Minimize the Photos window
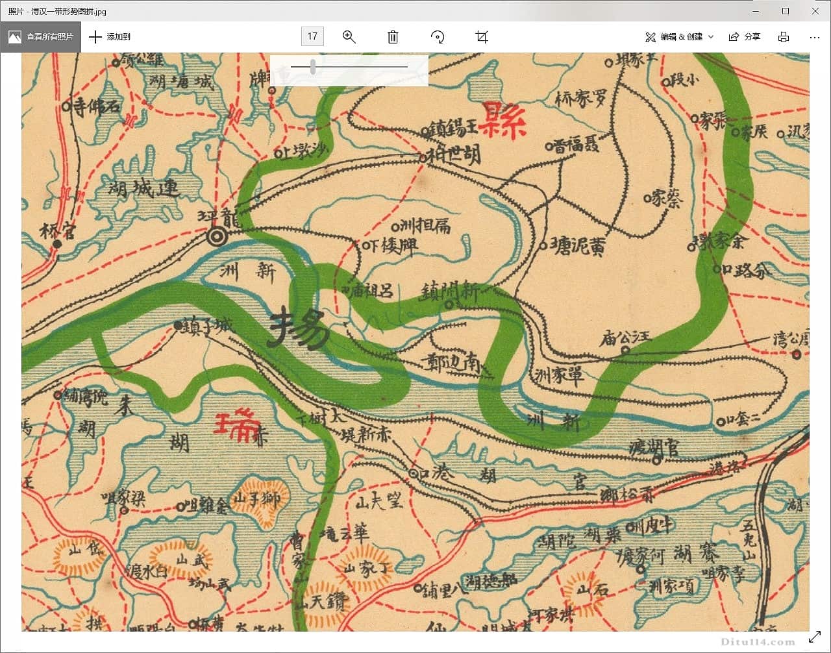This screenshot has height=653, width=831. pos(755,11)
